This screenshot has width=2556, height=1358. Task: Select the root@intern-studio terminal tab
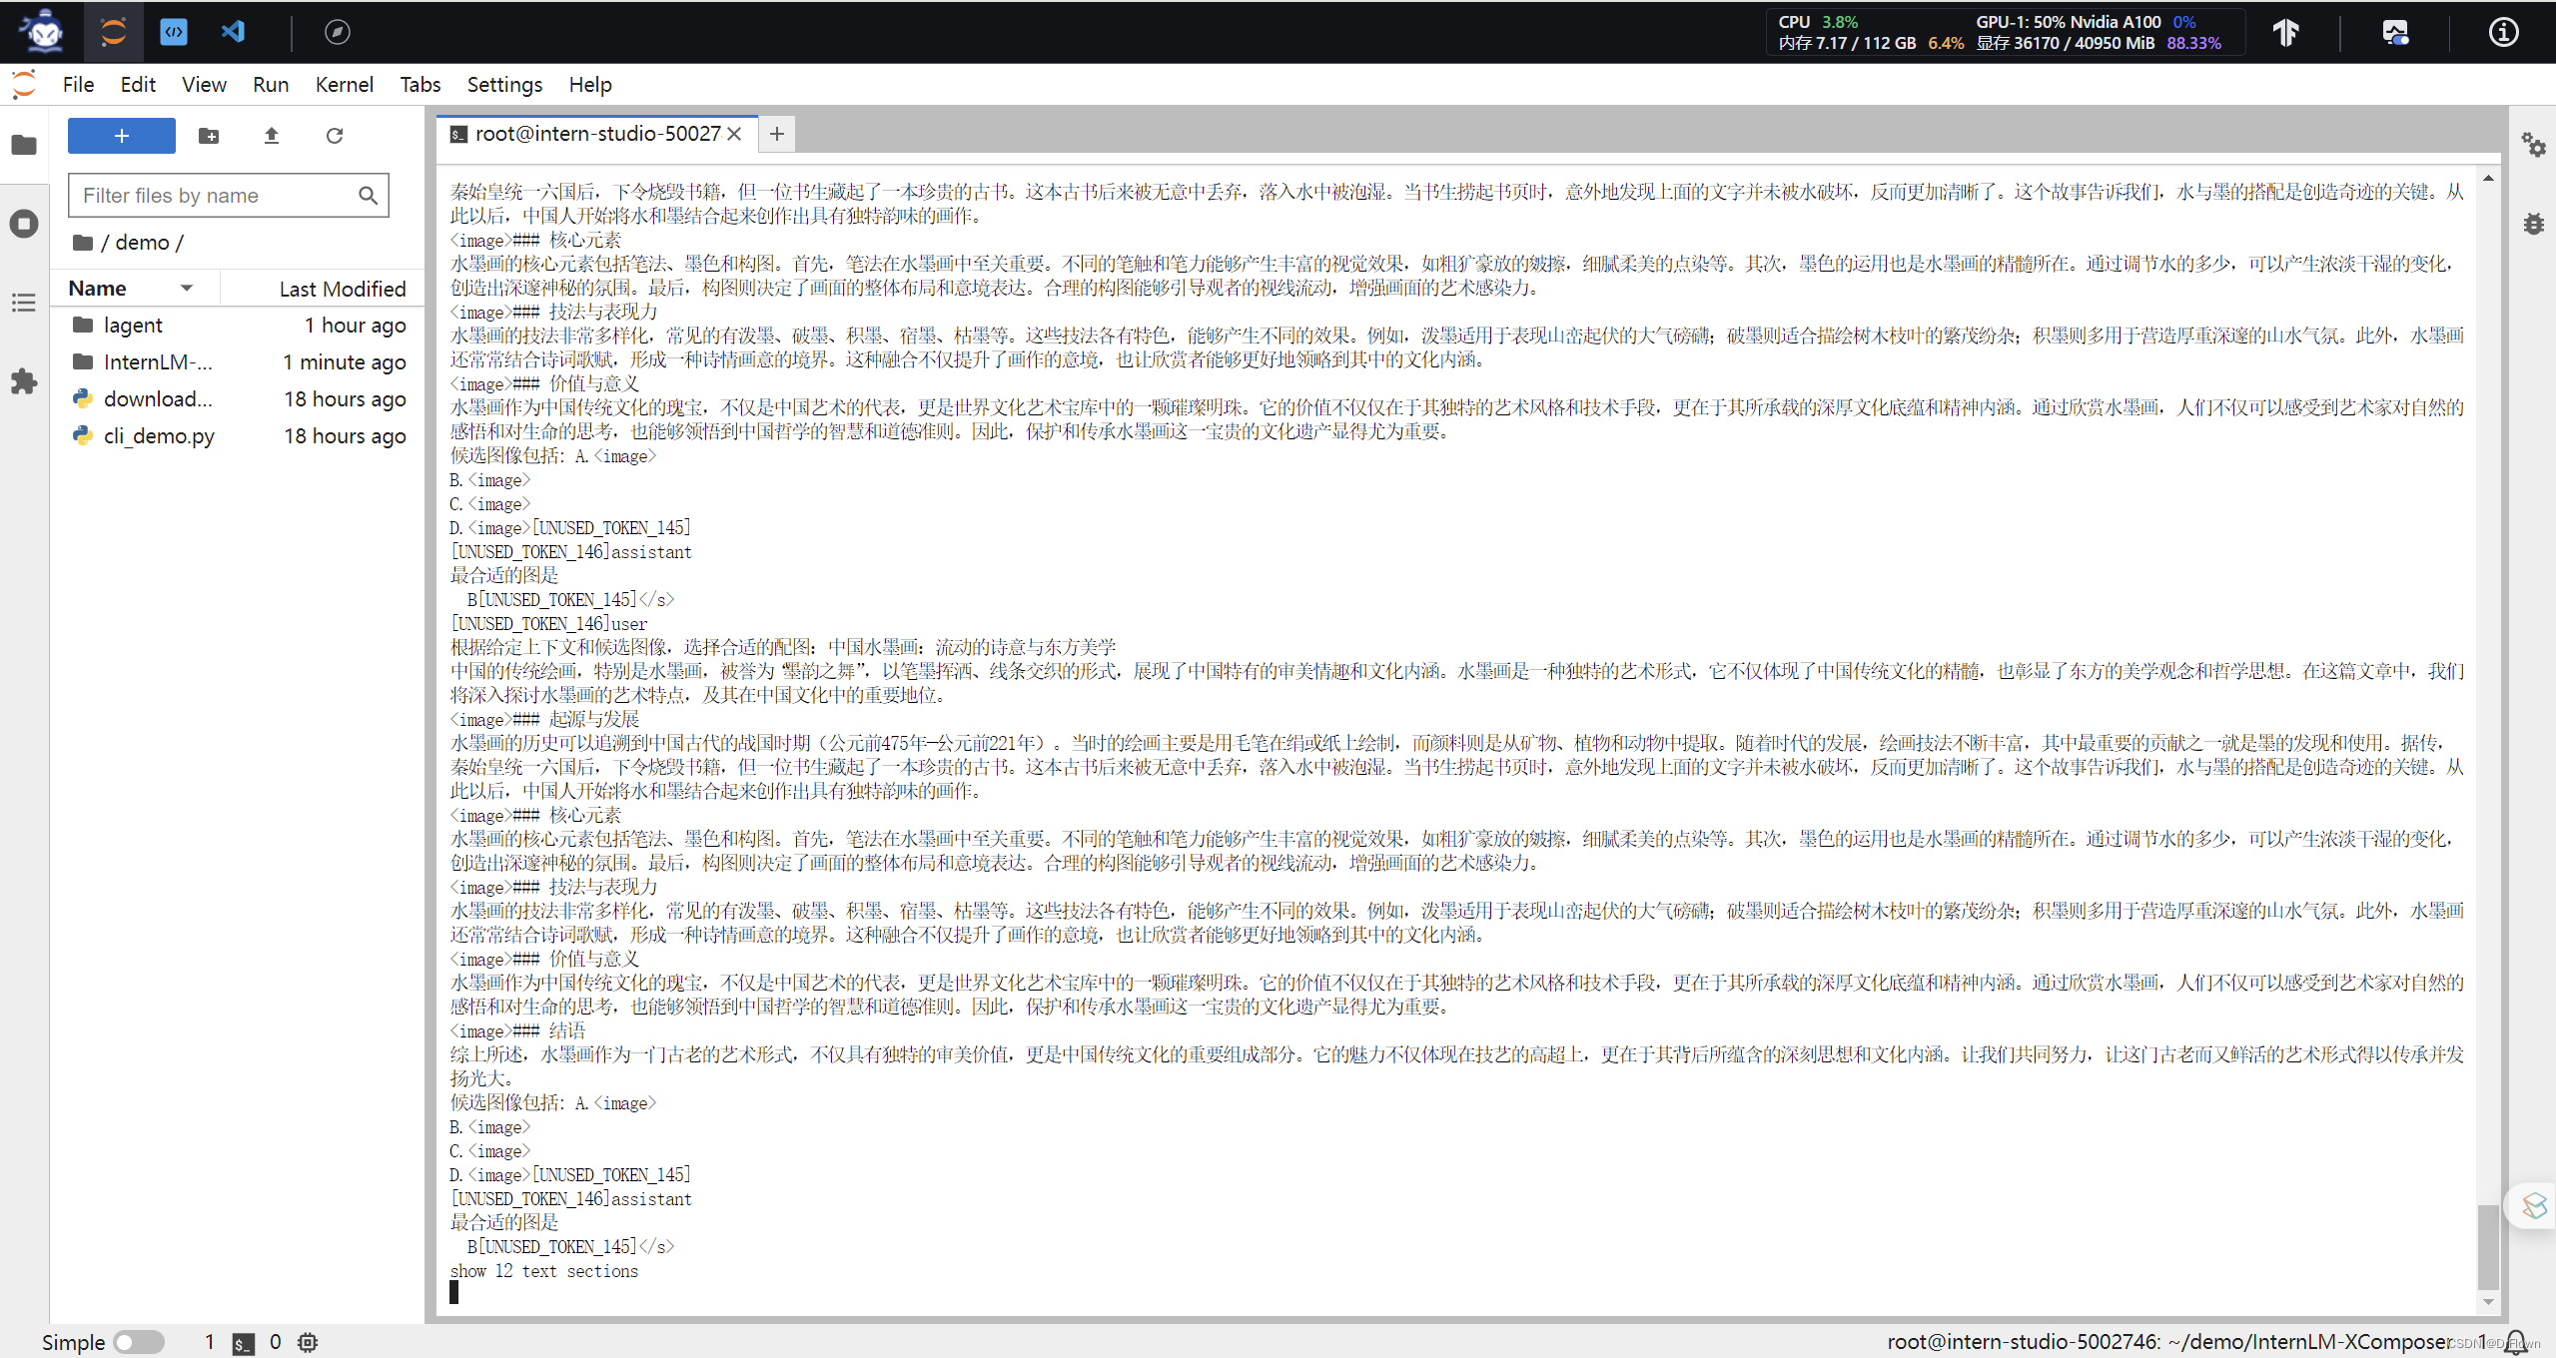[596, 134]
